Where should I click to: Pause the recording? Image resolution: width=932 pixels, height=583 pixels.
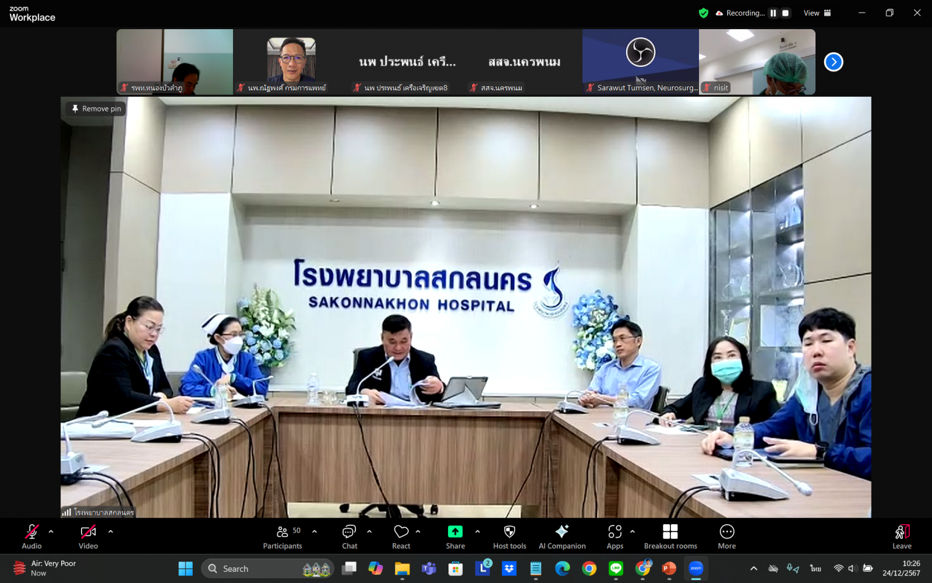(x=774, y=13)
